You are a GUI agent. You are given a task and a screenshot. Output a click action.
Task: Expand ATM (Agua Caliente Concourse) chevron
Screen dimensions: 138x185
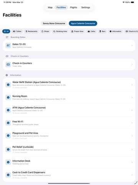click(132, 110)
